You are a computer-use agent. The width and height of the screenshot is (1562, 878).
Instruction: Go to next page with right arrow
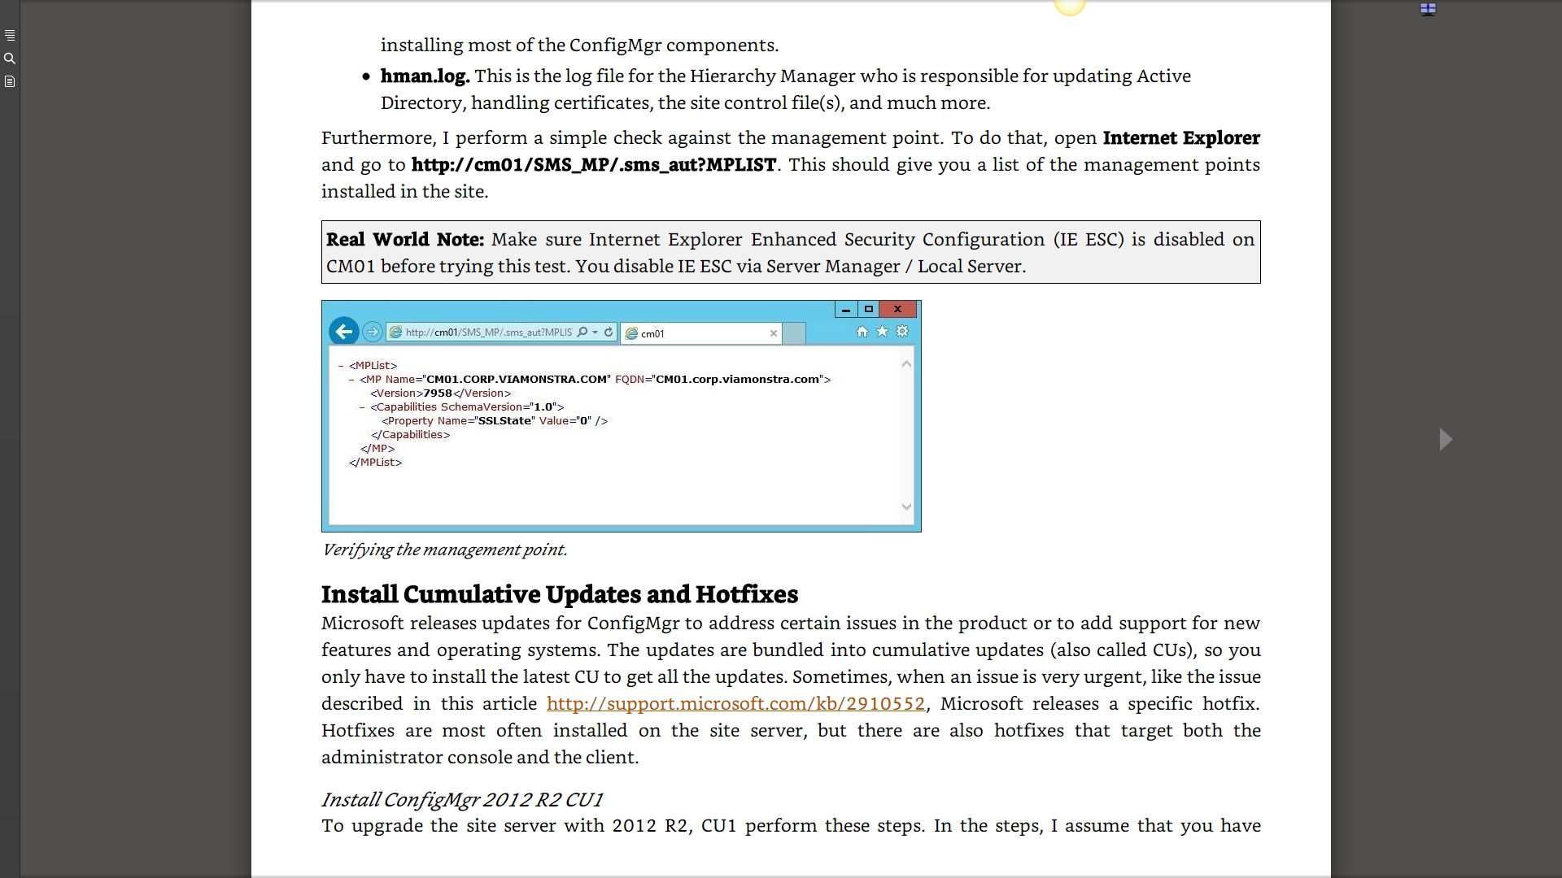click(x=1446, y=440)
